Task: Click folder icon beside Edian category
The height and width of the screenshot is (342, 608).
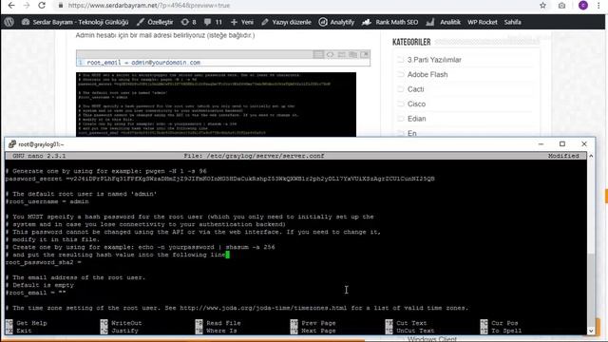Action: point(401,119)
